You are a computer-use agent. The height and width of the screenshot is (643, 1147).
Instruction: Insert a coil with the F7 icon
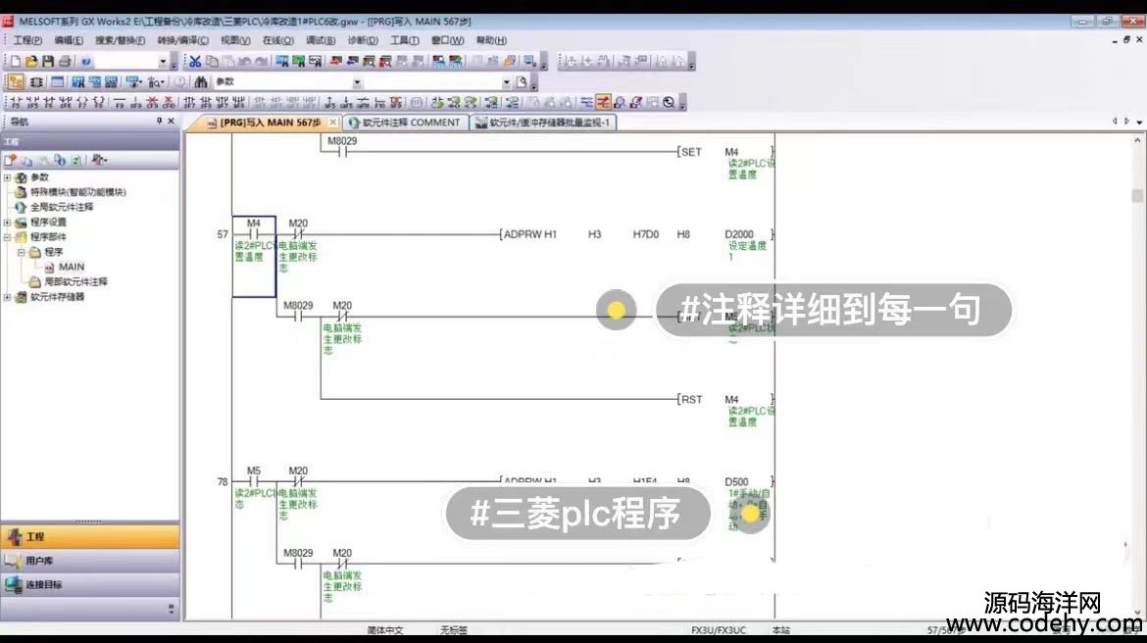tap(82, 102)
